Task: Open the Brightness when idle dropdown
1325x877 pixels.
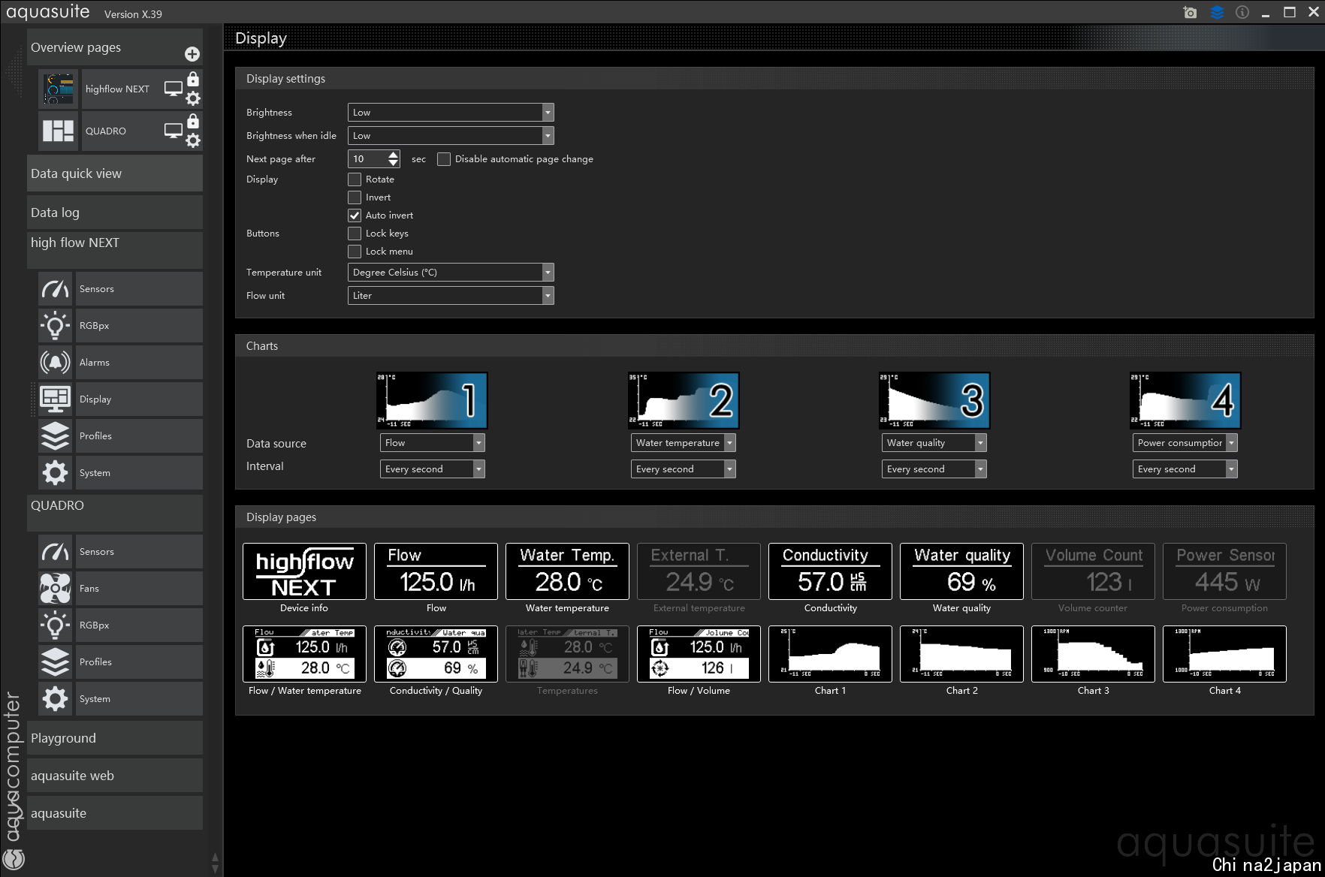Action: (x=451, y=136)
